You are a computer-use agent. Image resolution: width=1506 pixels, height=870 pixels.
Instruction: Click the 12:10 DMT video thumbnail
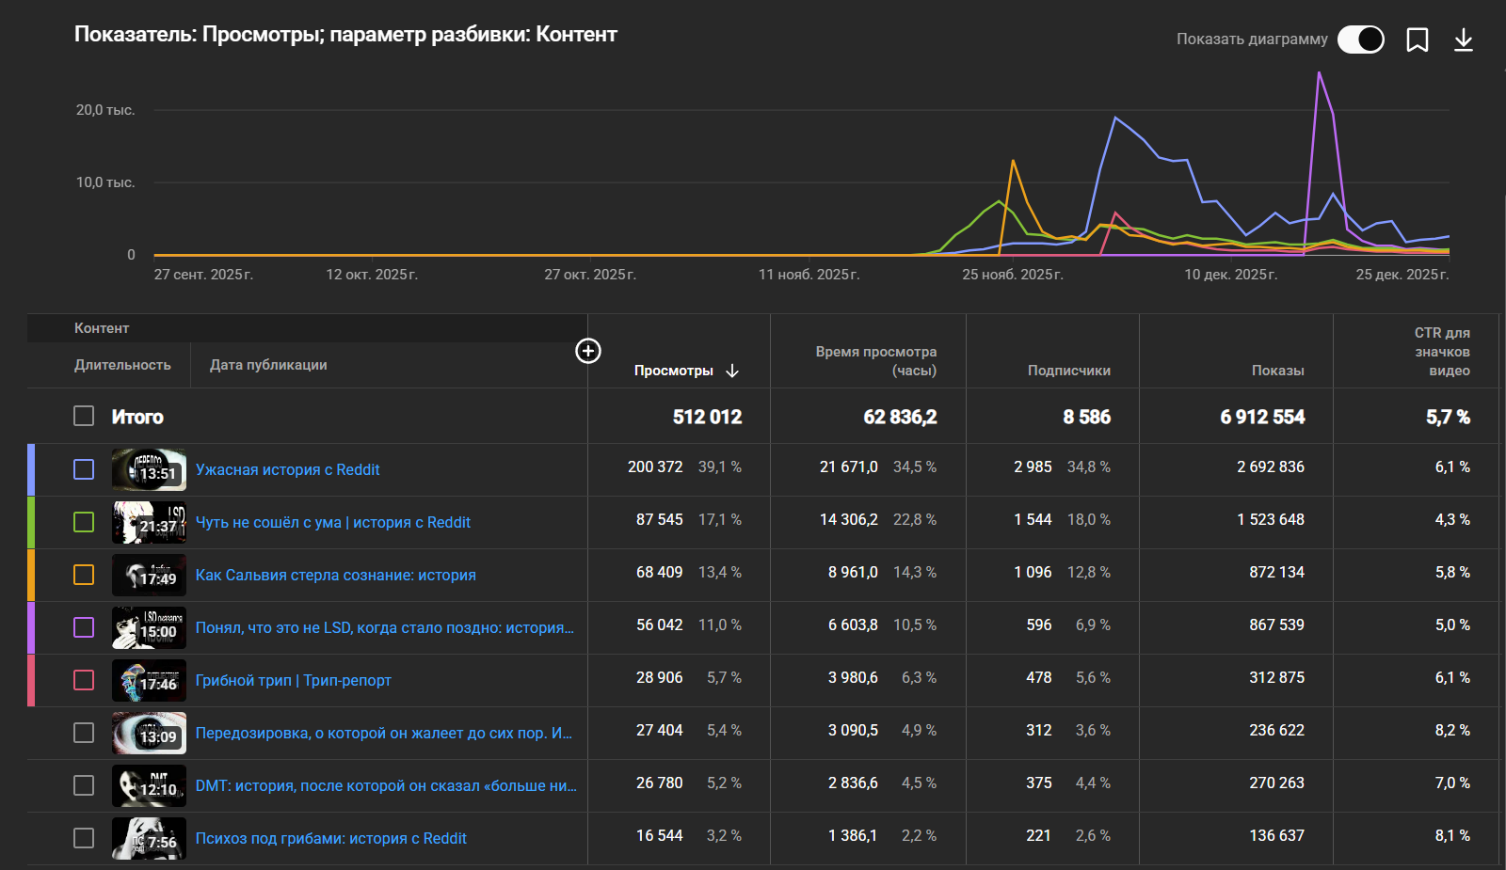click(x=149, y=785)
